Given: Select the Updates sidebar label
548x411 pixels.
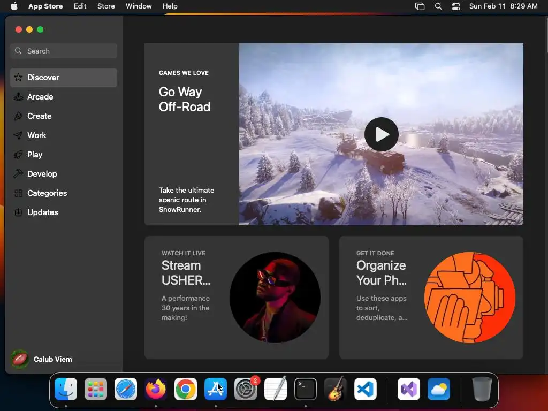Looking at the screenshot, I should click(x=43, y=212).
